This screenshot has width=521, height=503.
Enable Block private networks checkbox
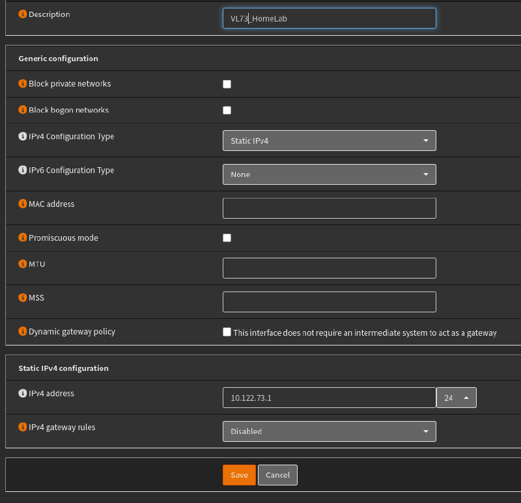(x=227, y=84)
